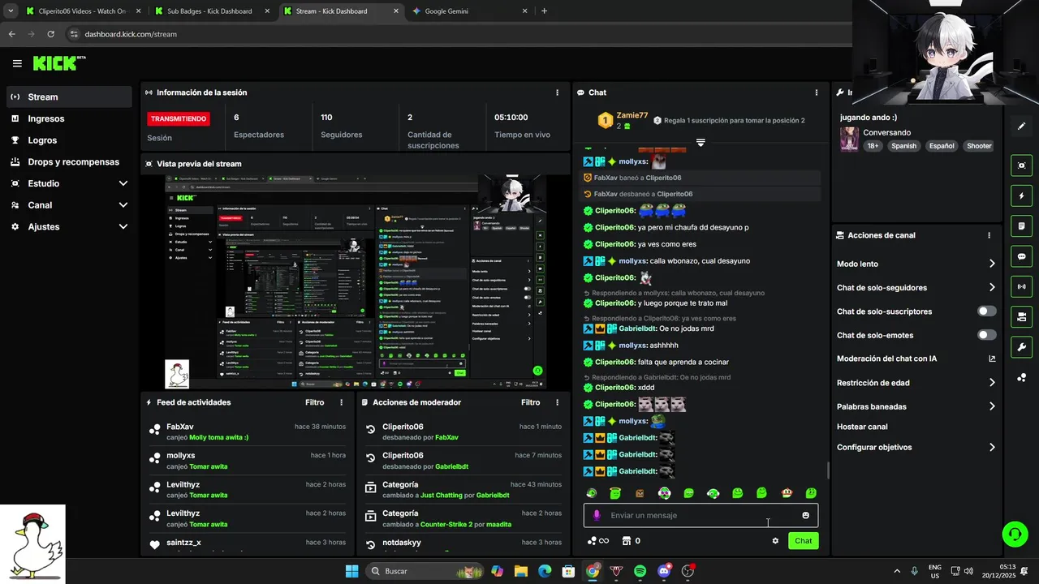This screenshot has width=1039, height=584.
Task: Click the Enviar un mensaje input field
Action: tap(701, 515)
